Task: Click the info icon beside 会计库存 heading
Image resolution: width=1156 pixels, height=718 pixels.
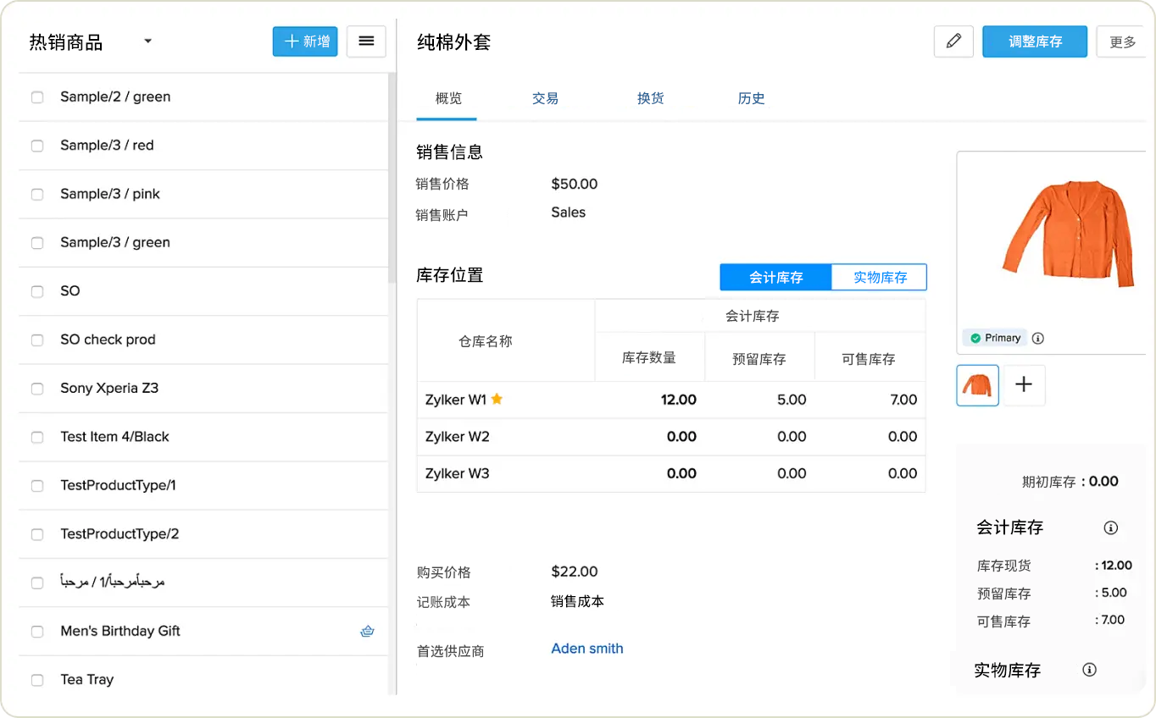Action: (x=1110, y=527)
